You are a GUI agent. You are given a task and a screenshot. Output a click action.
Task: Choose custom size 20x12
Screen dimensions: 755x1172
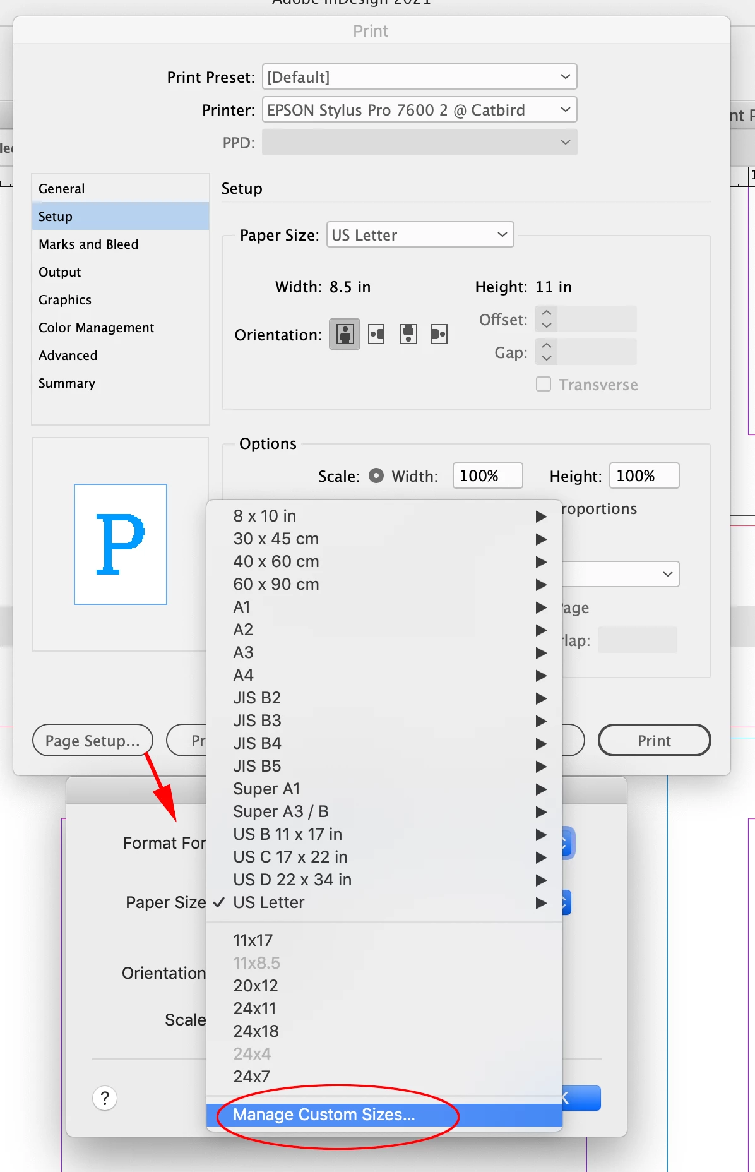[x=384, y=986]
